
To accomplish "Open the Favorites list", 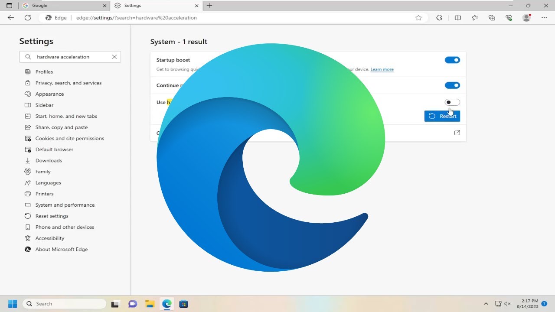I will [475, 18].
